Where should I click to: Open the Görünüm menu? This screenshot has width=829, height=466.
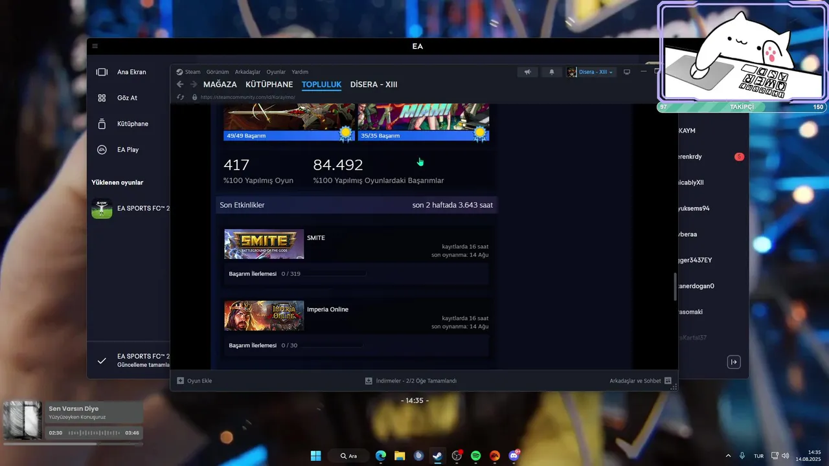(218, 72)
